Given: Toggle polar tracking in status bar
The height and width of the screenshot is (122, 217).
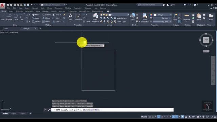Looking at the screenshot, I should 162,117.
